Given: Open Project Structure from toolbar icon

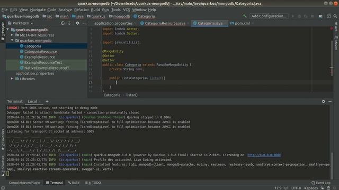Looking at the screenshot, I should (320, 16).
